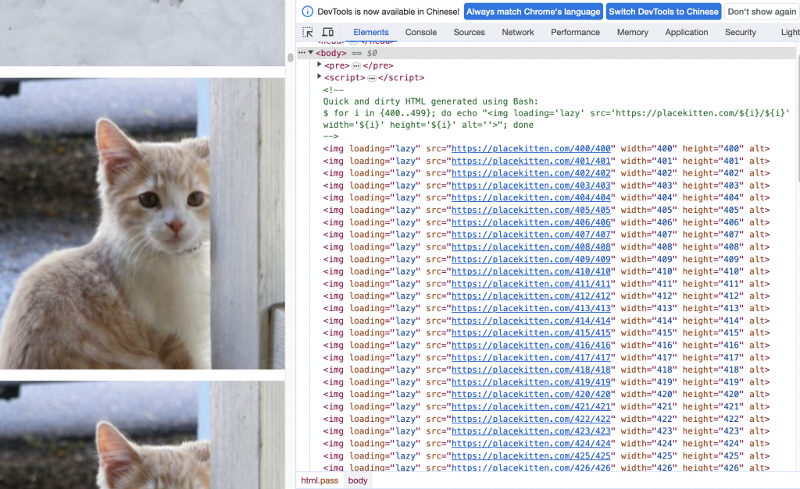This screenshot has width=800, height=489.
Task: Click the first full kitten image on page
Action: (142, 224)
